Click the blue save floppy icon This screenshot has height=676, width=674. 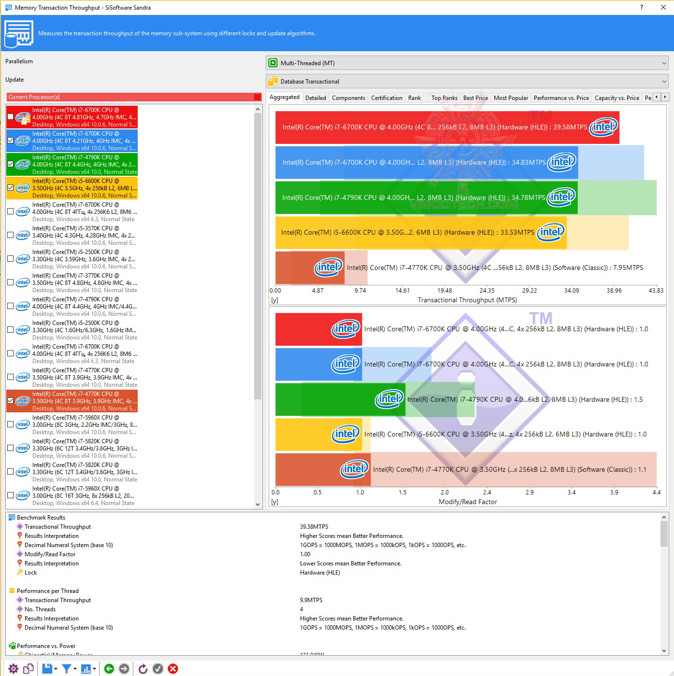tap(47, 668)
